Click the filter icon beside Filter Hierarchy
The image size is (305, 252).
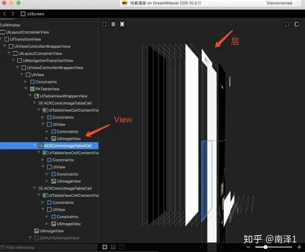[x=3, y=247]
